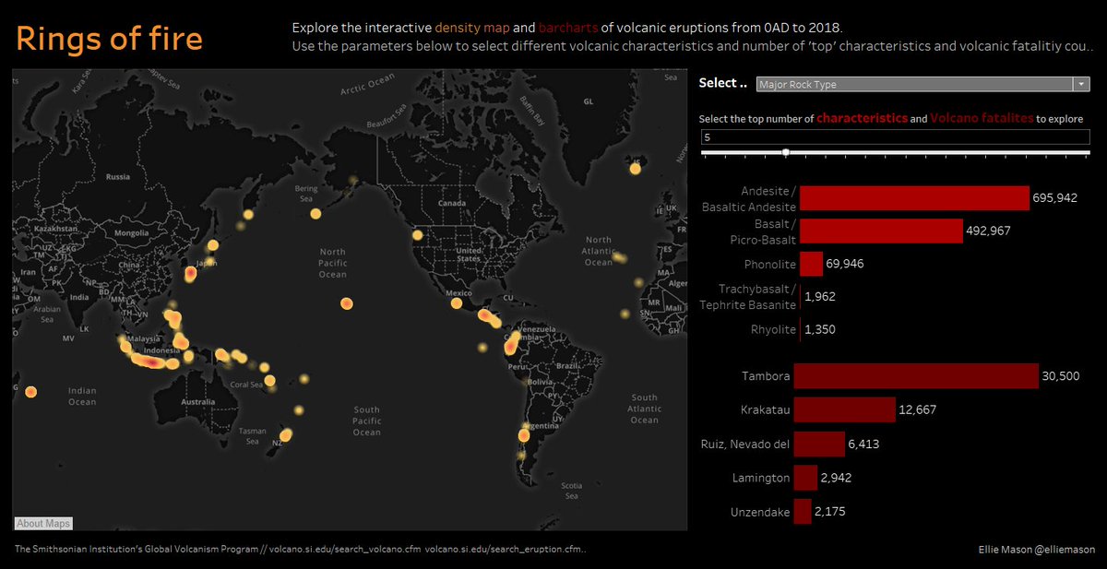Select the Phonolite bar

point(811,264)
